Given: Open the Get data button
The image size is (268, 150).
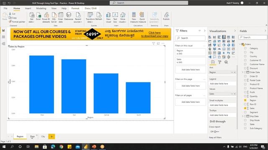Looking at the screenshot, I should point(32,17).
